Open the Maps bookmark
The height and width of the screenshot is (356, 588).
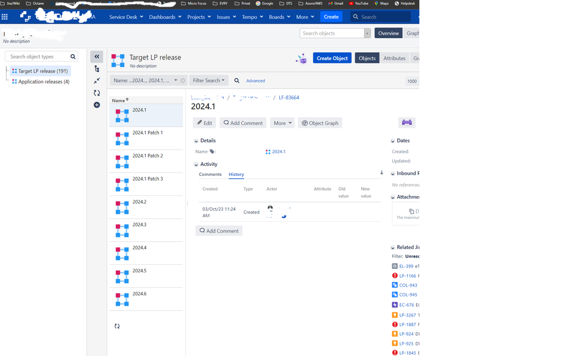click(x=381, y=4)
